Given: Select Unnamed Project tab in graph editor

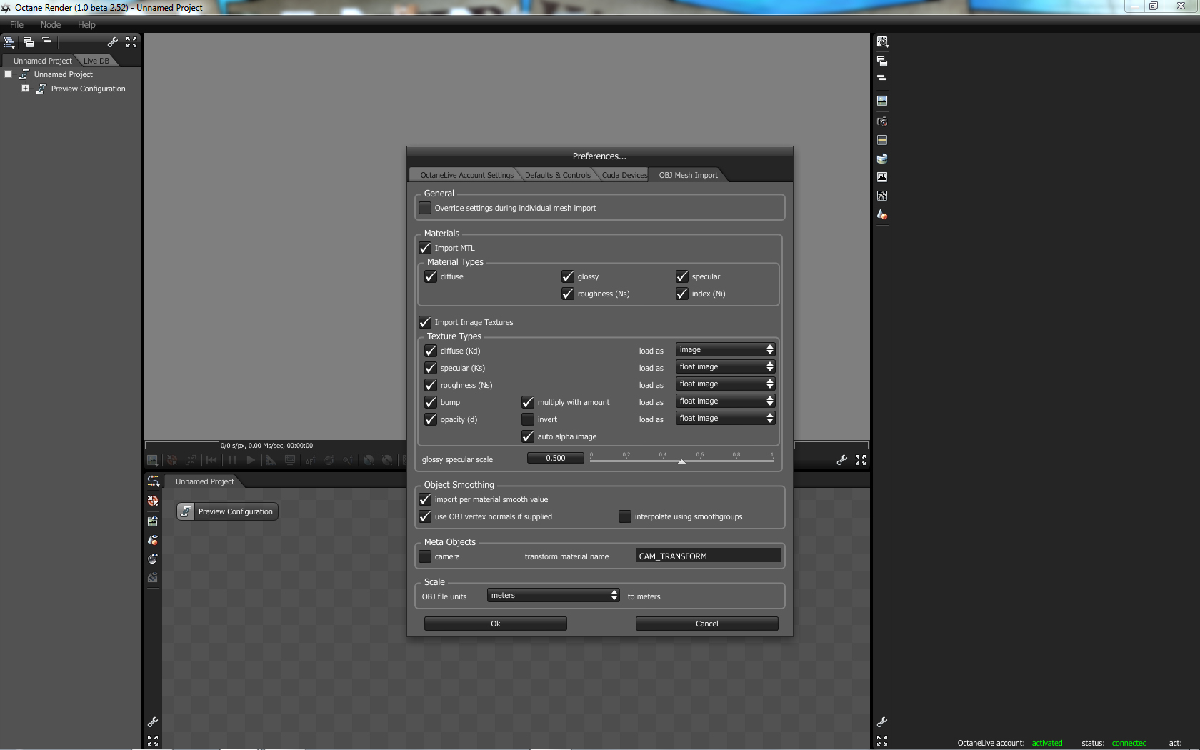Looking at the screenshot, I should pyautogui.click(x=204, y=481).
